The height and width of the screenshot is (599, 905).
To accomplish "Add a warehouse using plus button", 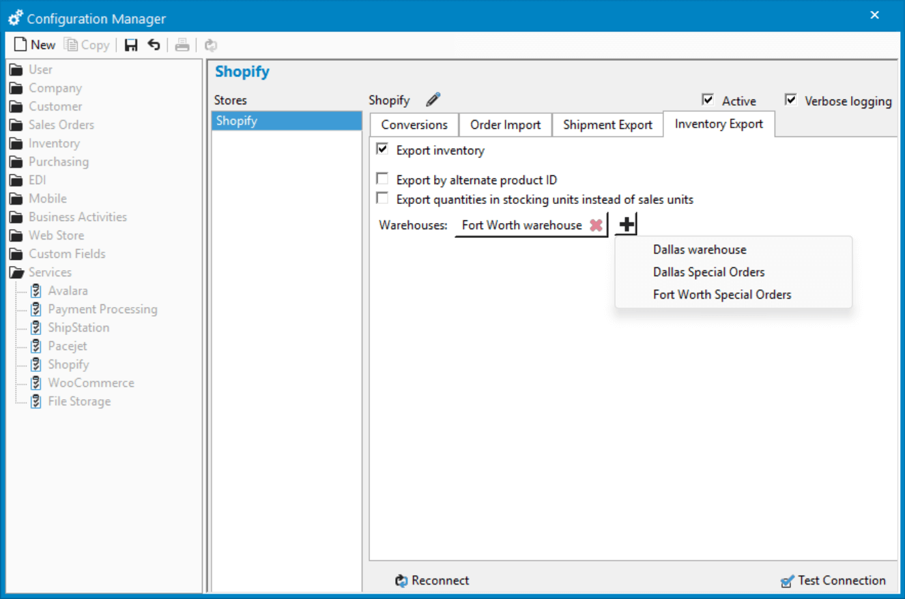I will pos(627,224).
